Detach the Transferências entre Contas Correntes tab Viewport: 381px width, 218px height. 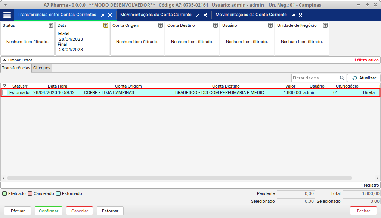(103, 15)
